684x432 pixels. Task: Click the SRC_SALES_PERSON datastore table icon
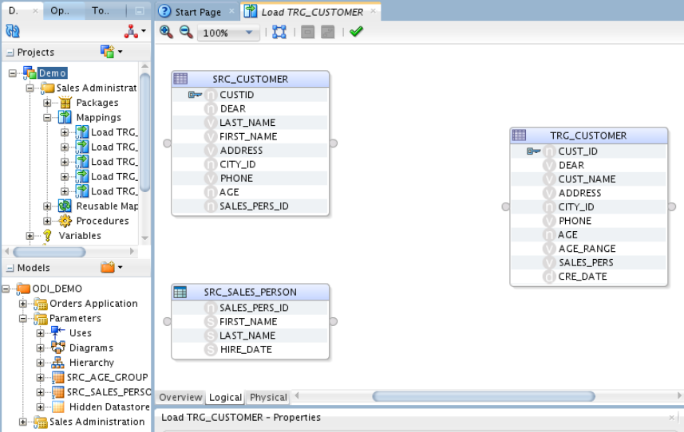pyautogui.click(x=180, y=292)
